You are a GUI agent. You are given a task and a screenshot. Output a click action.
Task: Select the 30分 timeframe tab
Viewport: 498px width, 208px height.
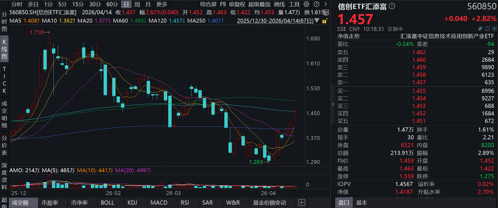coord(95,4)
